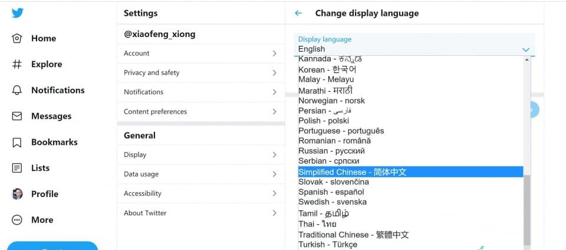Viewport: 566px width, 250px height.
Task: Open the Data usage settings row
Action: 200,174
